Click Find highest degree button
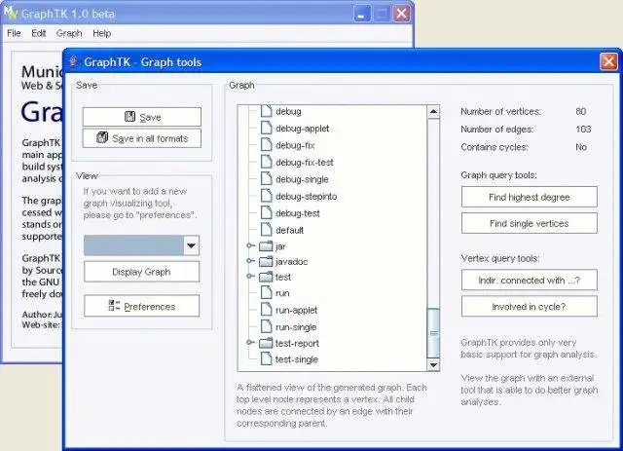Image resolution: width=623 pixels, height=451 pixels. tap(530, 197)
